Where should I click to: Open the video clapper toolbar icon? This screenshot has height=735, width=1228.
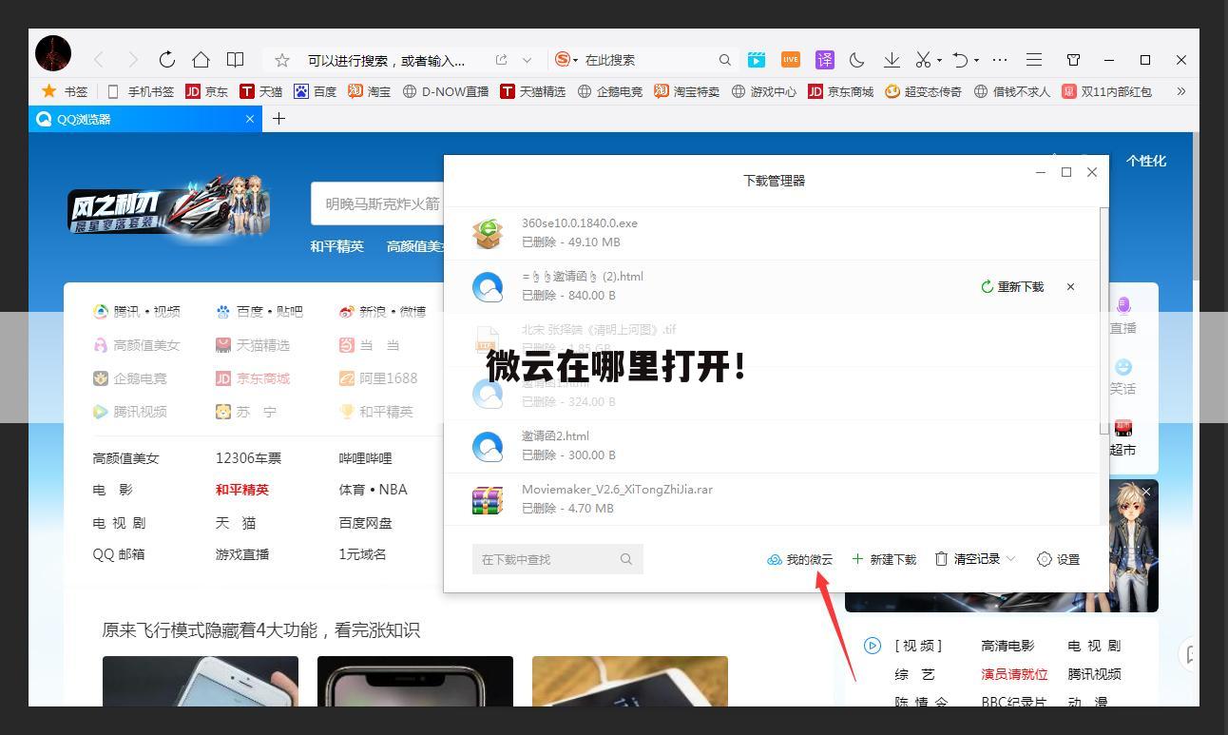point(757,60)
